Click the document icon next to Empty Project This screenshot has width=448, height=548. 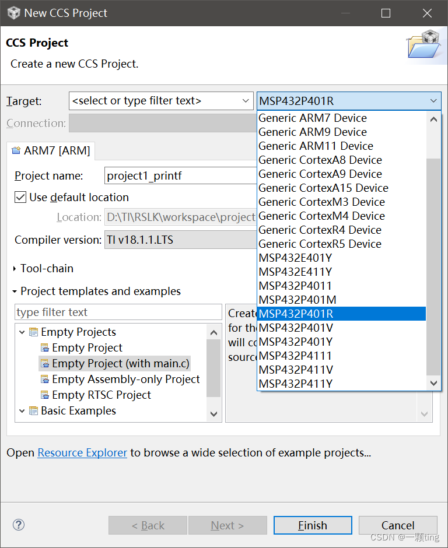coord(45,348)
